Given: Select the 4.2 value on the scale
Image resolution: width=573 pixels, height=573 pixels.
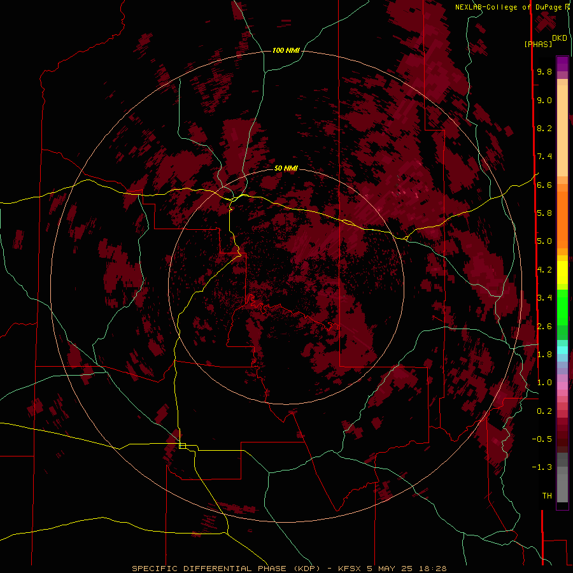Looking at the screenshot, I should pyautogui.click(x=544, y=270).
